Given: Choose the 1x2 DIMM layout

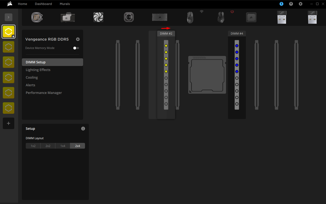Looking at the screenshot, I should [x=33, y=146].
